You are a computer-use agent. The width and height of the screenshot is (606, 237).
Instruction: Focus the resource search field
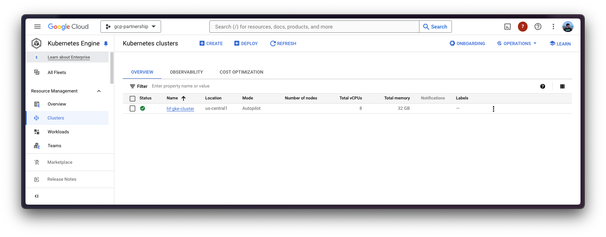click(x=314, y=27)
